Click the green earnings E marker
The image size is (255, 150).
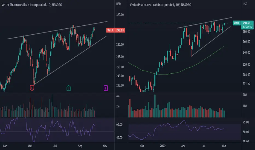(68, 88)
